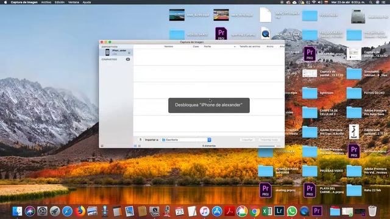Image resolution: width=390 pixels, height=219 pixels.
Task: Open the Trash in the Dock
Action: (x=372, y=211)
